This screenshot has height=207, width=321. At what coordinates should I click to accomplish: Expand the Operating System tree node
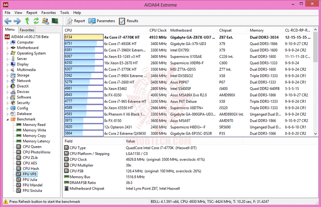[x=8, y=53]
